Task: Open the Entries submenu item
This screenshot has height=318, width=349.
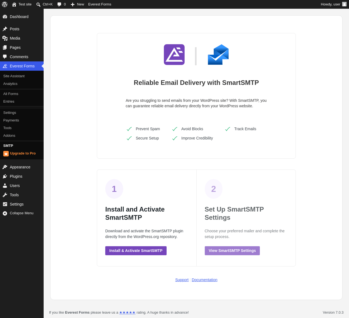Action: click(9, 102)
